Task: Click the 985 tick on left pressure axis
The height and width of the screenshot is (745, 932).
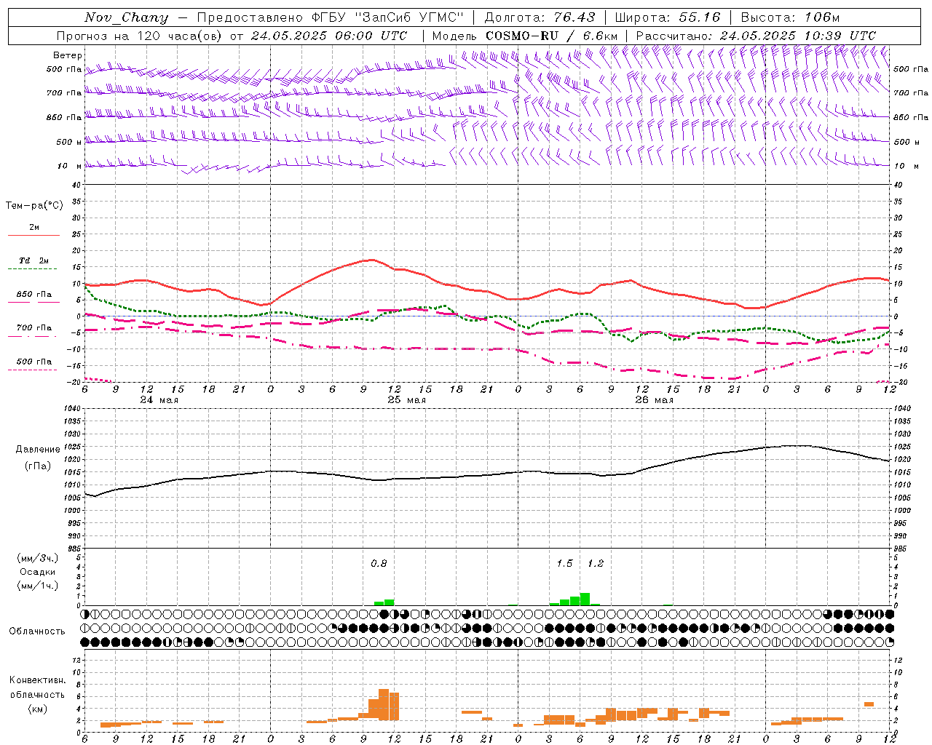Action: coord(74,548)
